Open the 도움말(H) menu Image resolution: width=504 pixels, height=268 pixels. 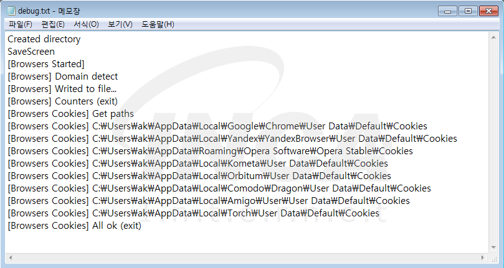pos(158,24)
